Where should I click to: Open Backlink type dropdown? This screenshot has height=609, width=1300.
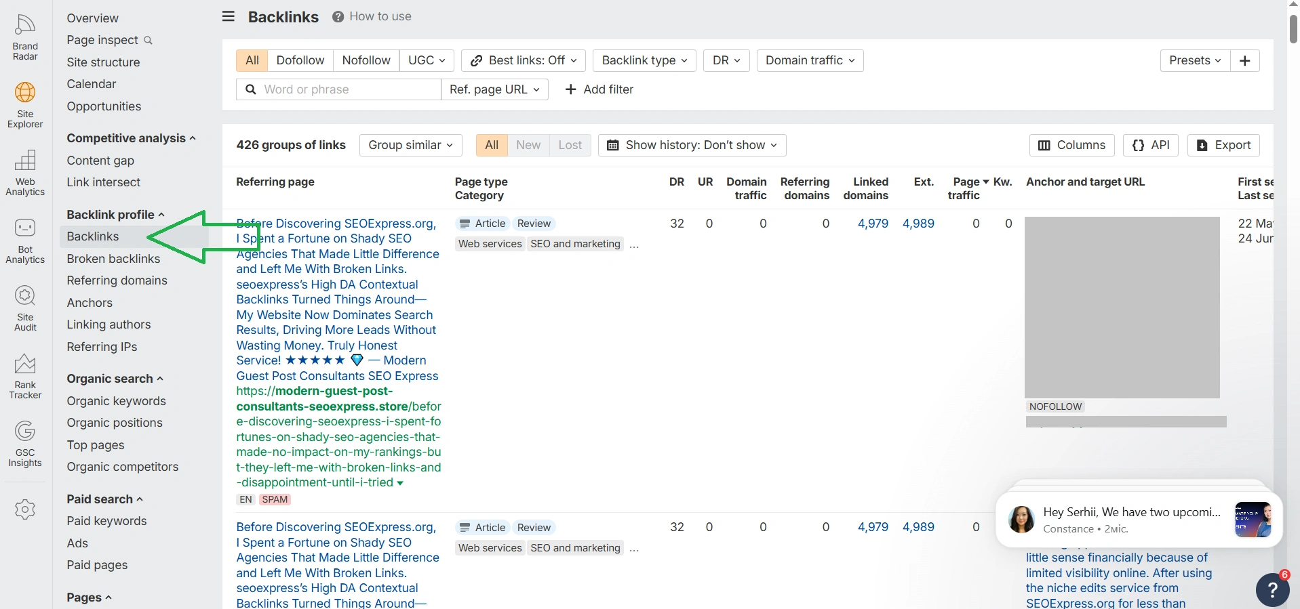(x=644, y=60)
